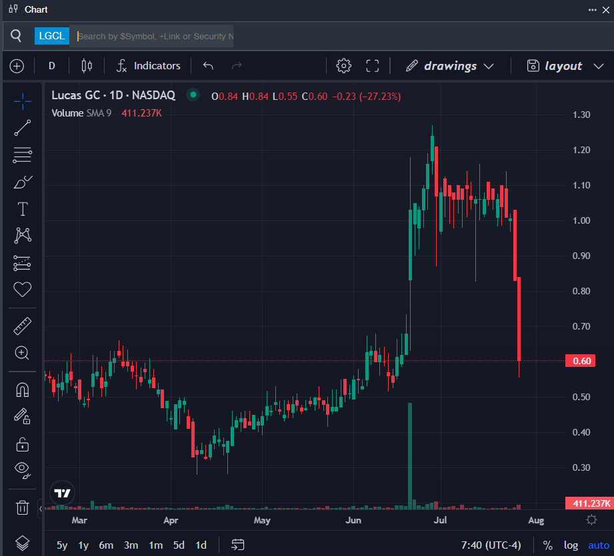Open the chart panel three-dot menu

click(593, 10)
